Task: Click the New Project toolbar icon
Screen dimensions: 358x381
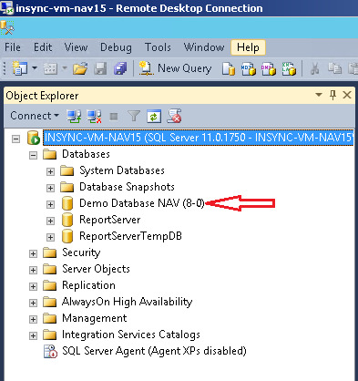Action: point(20,68)
